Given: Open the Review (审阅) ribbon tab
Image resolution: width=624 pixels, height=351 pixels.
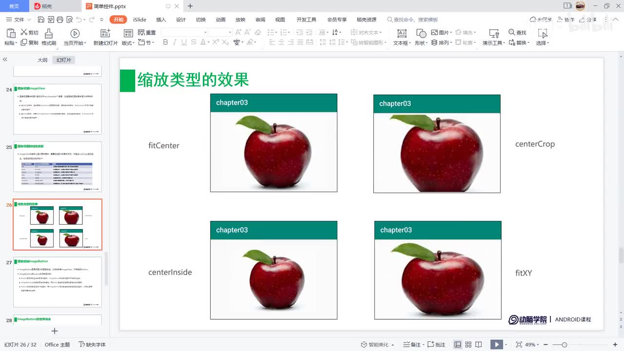Looking at the screenshot, I should coord(260,19).
